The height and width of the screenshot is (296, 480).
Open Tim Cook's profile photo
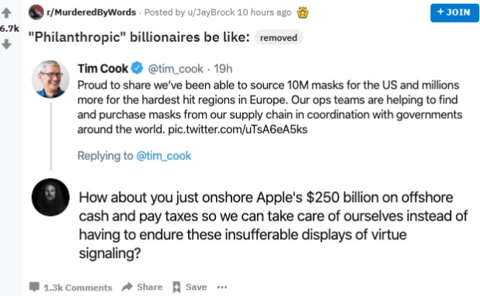[50, 79]
